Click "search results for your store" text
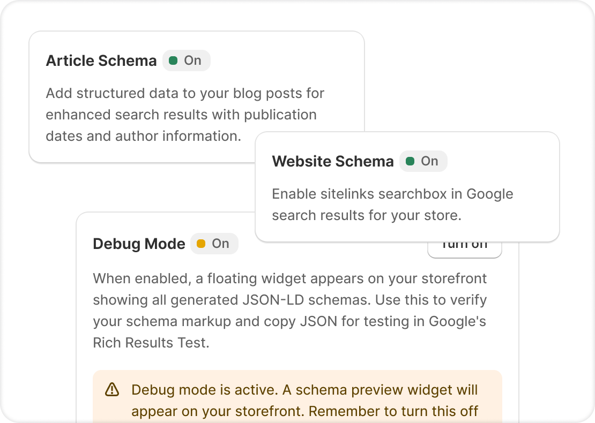The height and width of the screenshot is (423, 595). pos(367,215)
